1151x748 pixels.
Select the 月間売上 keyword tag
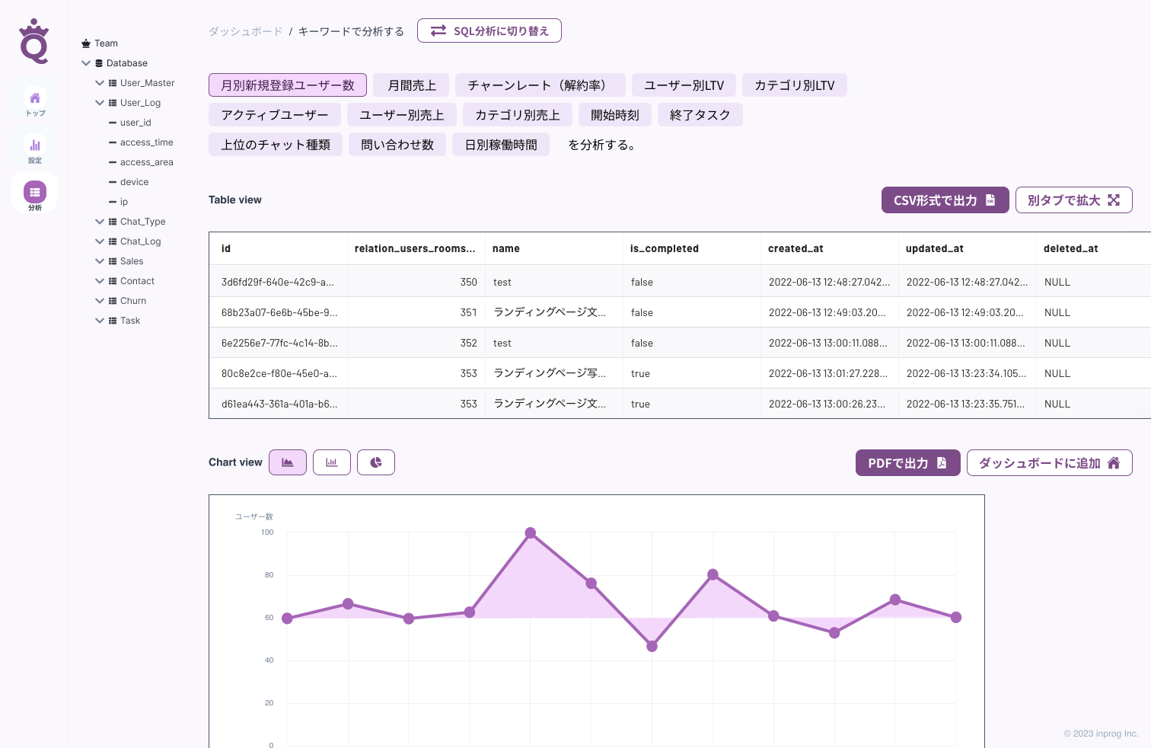[412, 85]
